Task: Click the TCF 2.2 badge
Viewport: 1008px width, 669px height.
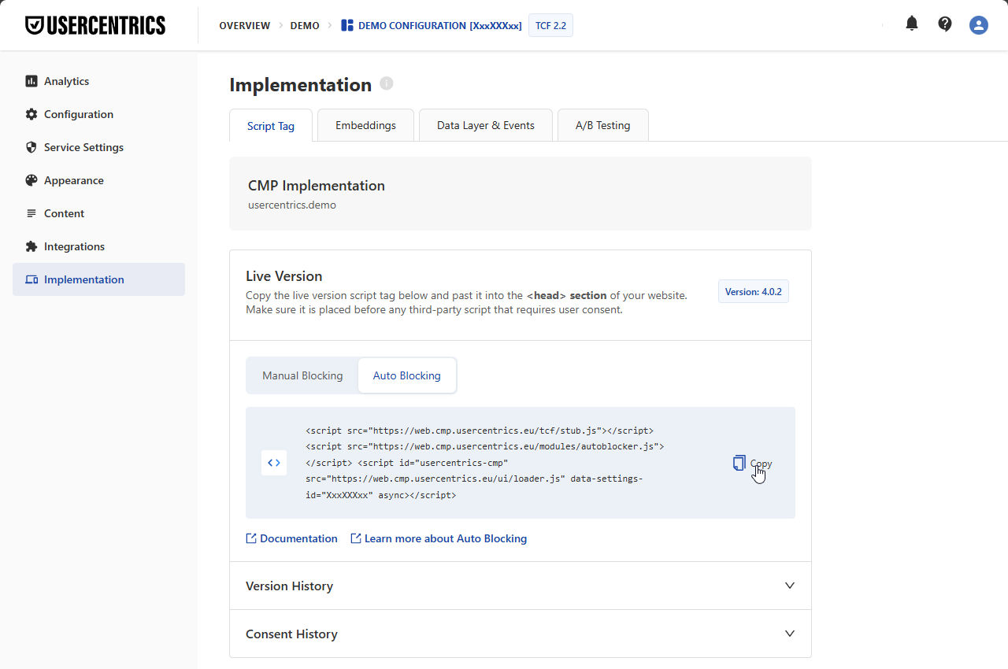Action: point(550,25)
